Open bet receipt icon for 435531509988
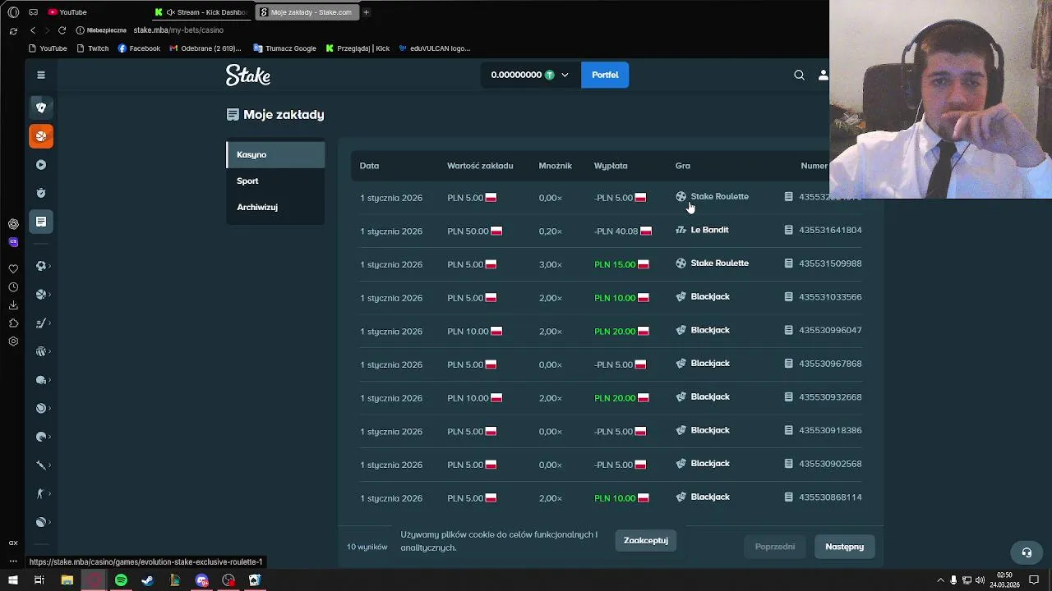This screenshot has height=591, width=1052. click(789, 263)
